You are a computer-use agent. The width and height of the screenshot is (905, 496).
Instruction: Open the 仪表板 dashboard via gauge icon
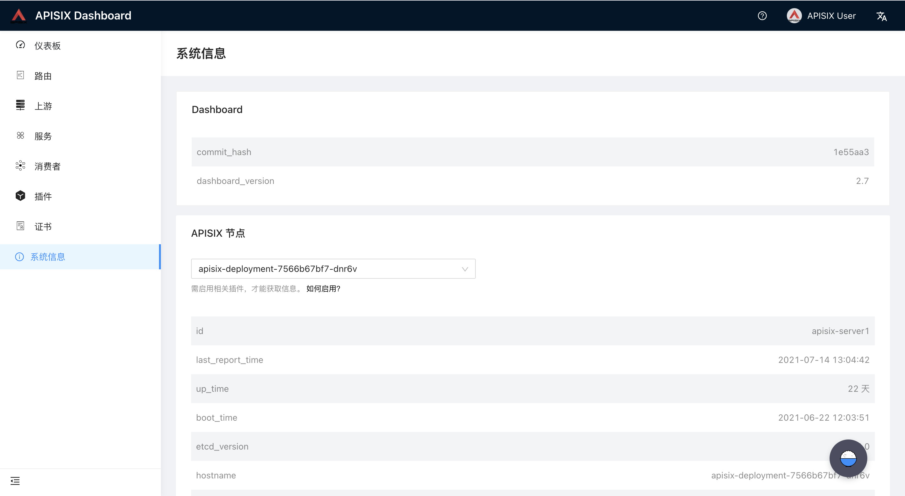click(20, 45)
